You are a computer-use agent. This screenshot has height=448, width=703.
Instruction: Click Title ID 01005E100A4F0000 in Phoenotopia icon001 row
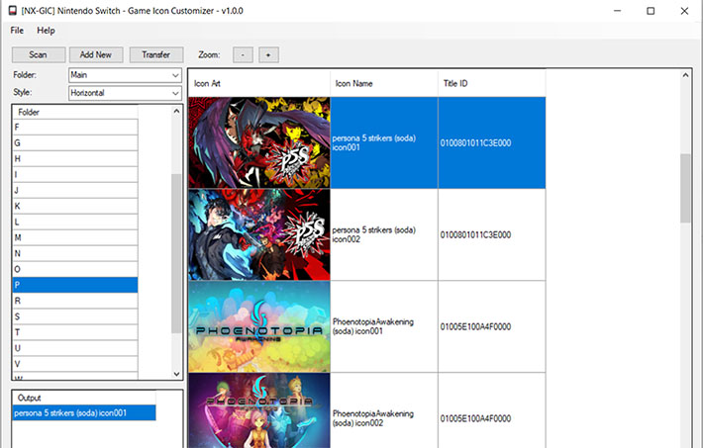[475, 326]
